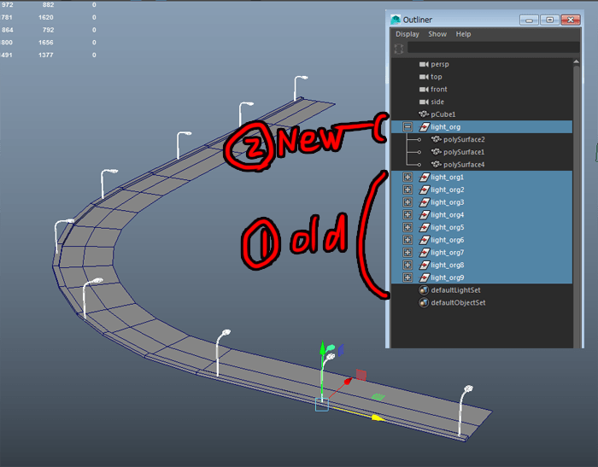Expand the light_org4 group
Image resolution: width=598 pixels, height=467 pixels.
click(x=407, y=214)
